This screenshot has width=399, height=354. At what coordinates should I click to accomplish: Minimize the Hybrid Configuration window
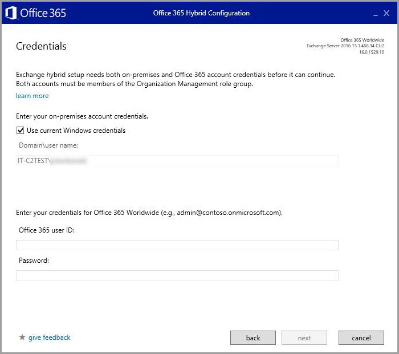click(x=375, y=14)
